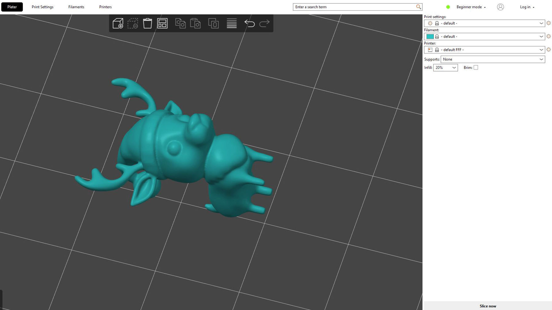Click the Variable layer height icon
This screenshot has width=552, height=310.
pyautogui.click(x=232, y=23)
